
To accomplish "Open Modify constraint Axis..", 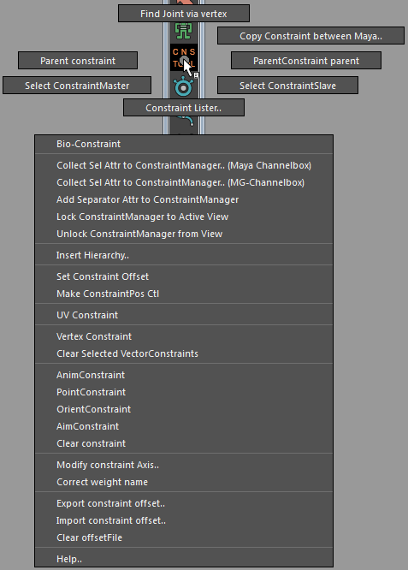I will coord(184,465).
